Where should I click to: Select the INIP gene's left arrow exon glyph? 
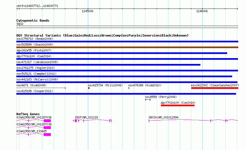pos(75,121)
